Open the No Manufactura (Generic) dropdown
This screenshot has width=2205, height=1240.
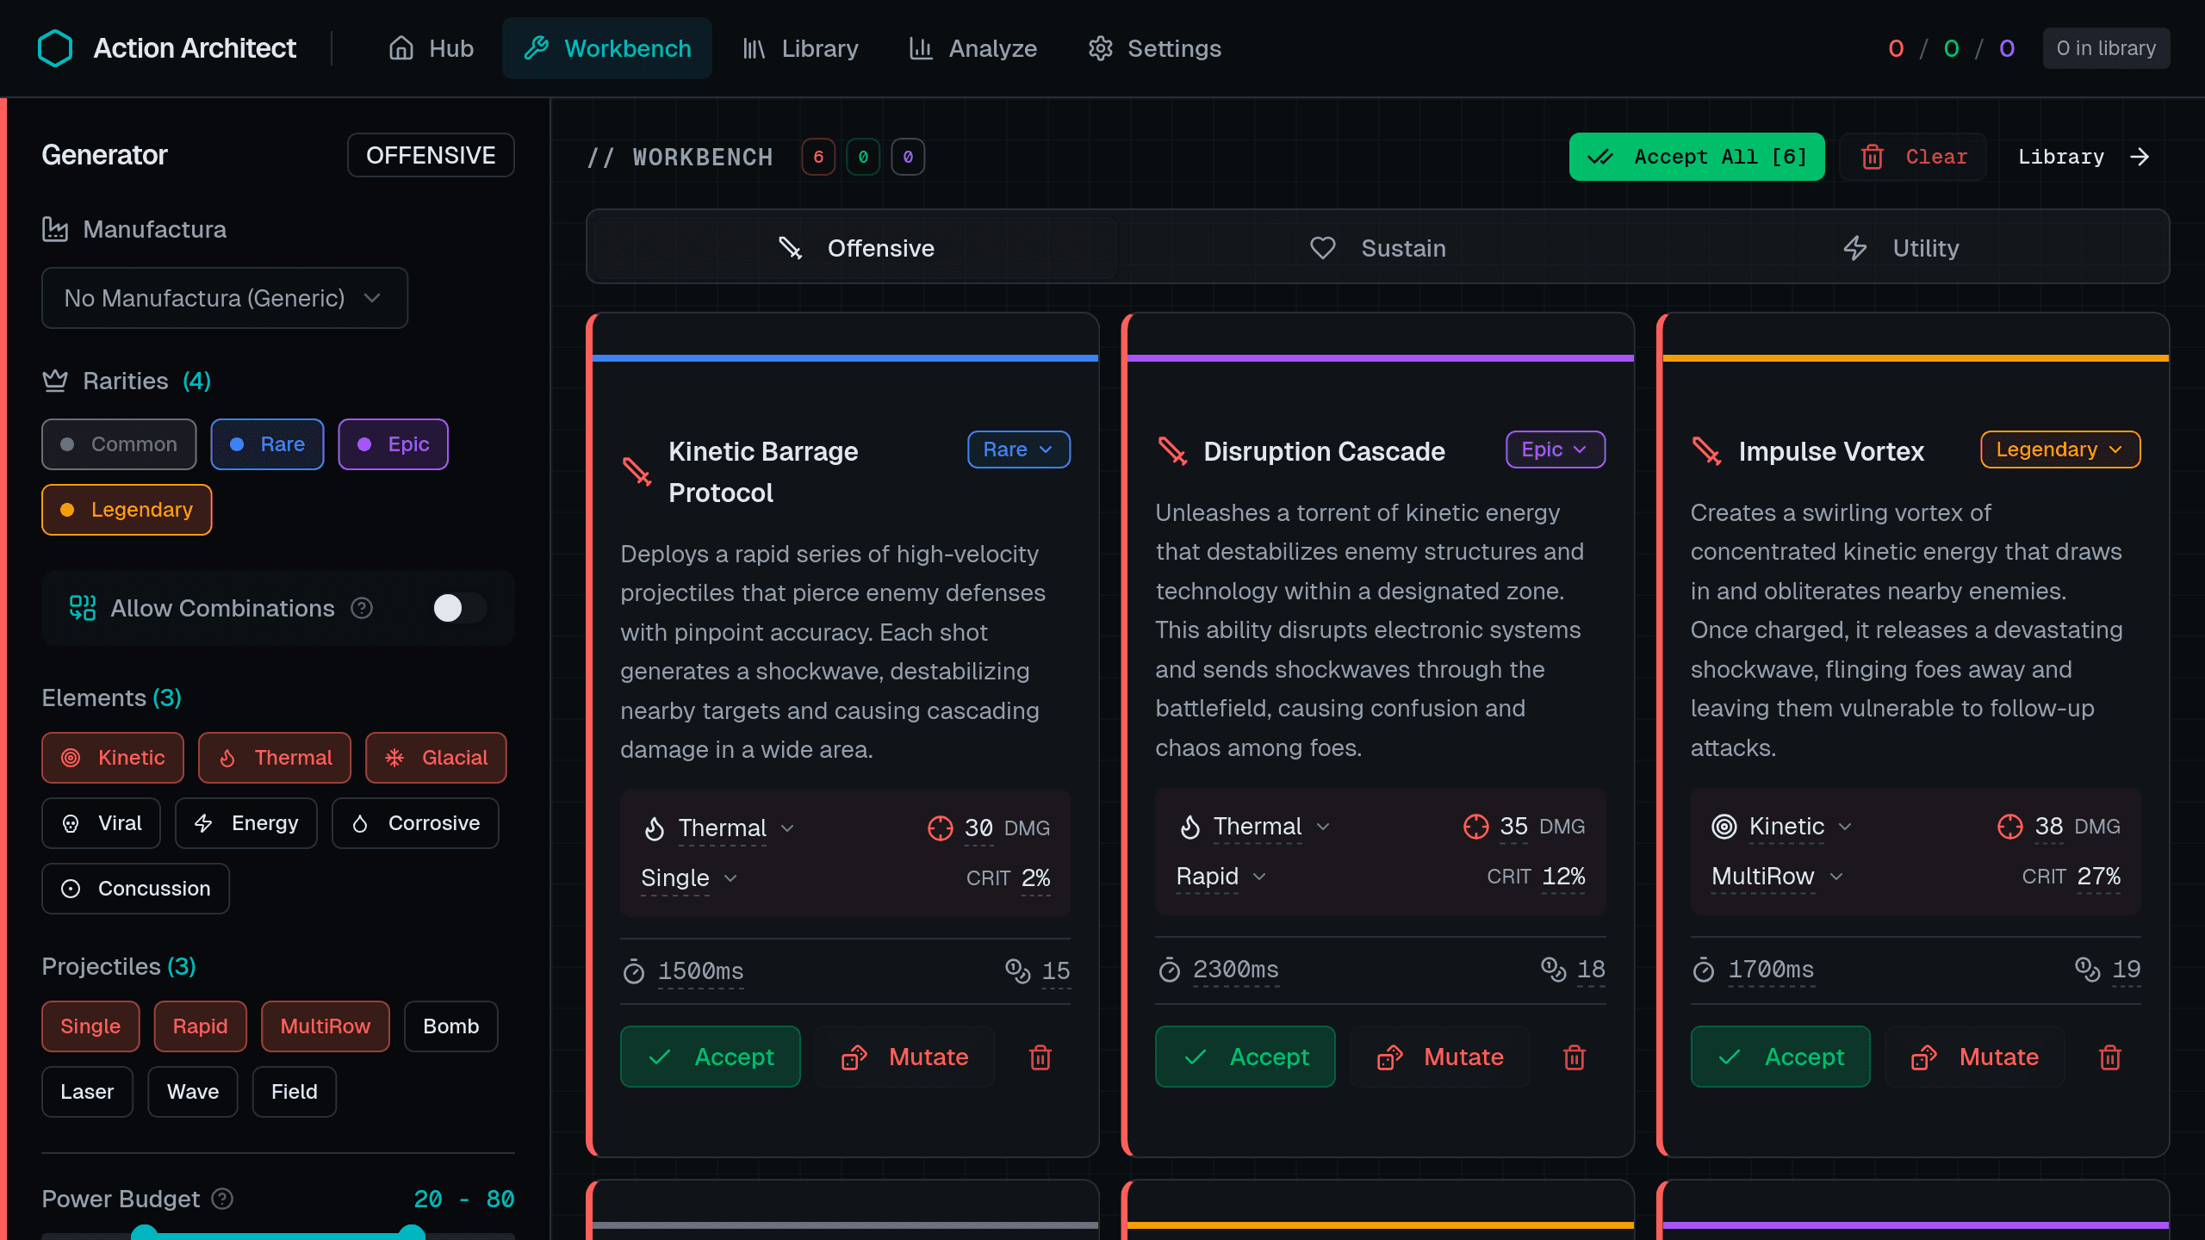(224, 298)
